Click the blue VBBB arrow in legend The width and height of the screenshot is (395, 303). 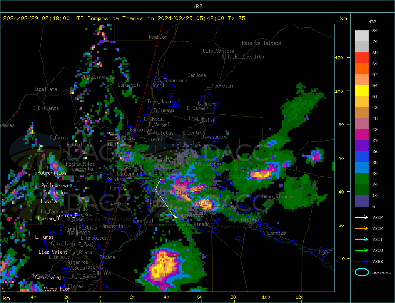[x=362, y=262]
